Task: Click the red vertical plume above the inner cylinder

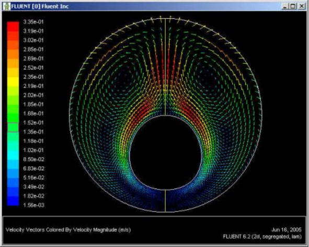Action: point(165,65)
